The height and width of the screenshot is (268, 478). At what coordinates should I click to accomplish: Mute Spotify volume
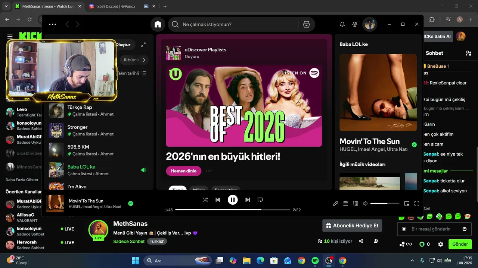pyautogui.click(x=365, y=204)
